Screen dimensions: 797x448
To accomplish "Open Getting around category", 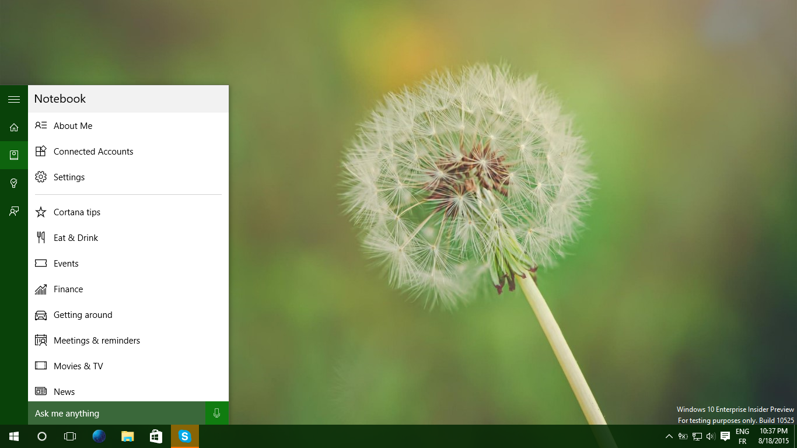I will 128,314.
